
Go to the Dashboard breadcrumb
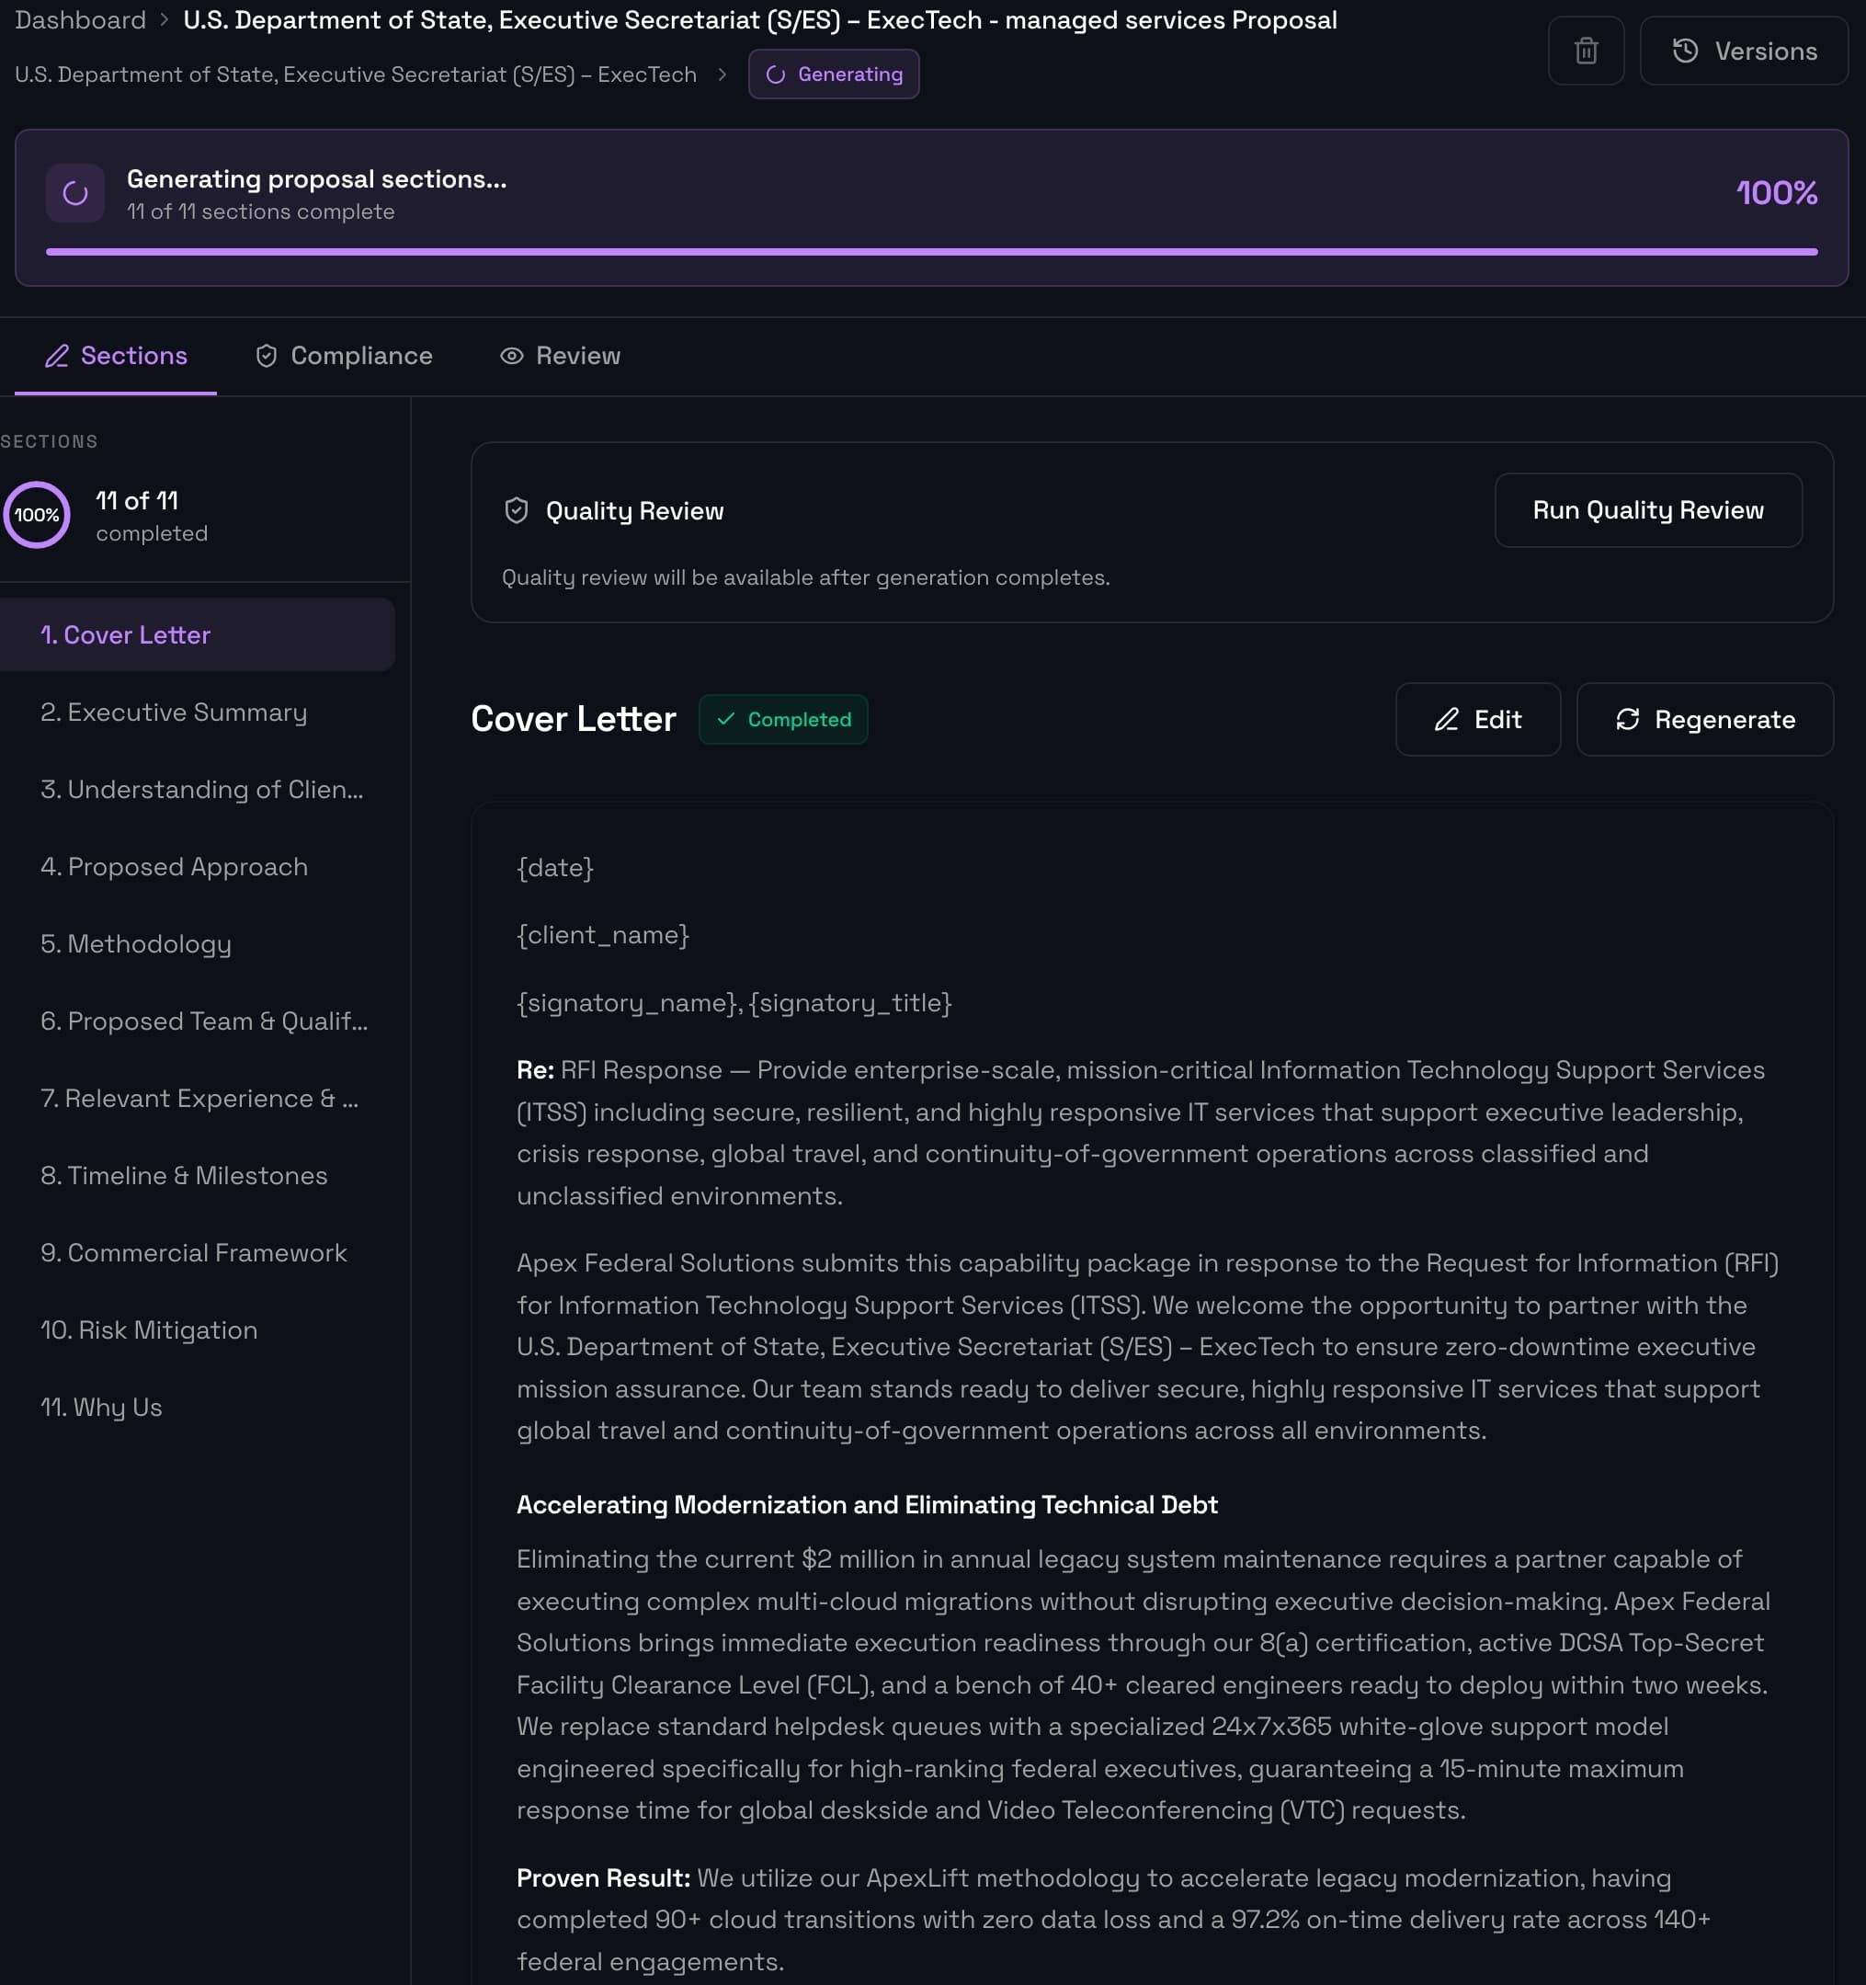80,20
